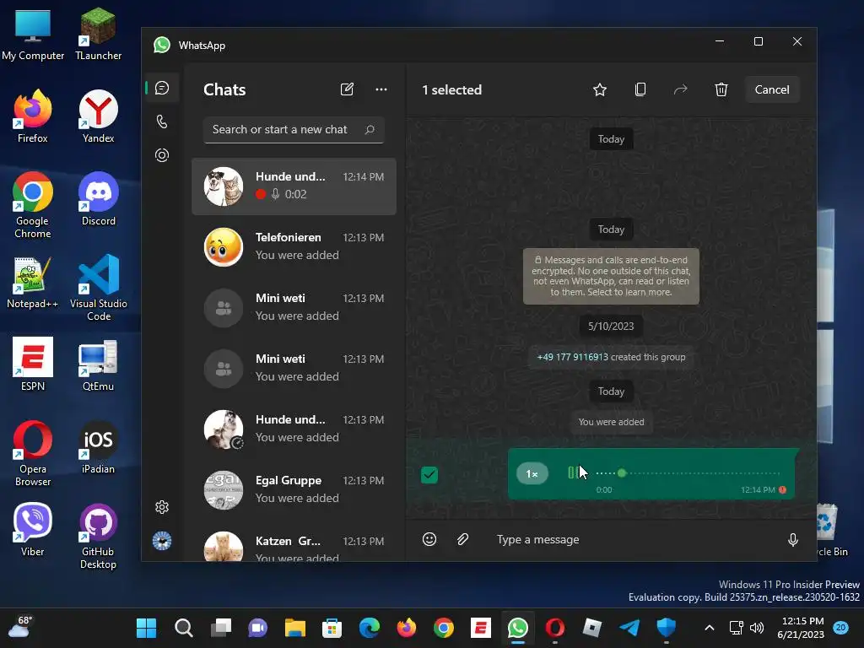Viewport: 864px width, 648px height.
Task: Open the Chats tab in WhatsApp sidebar
Action: [162, 88]
